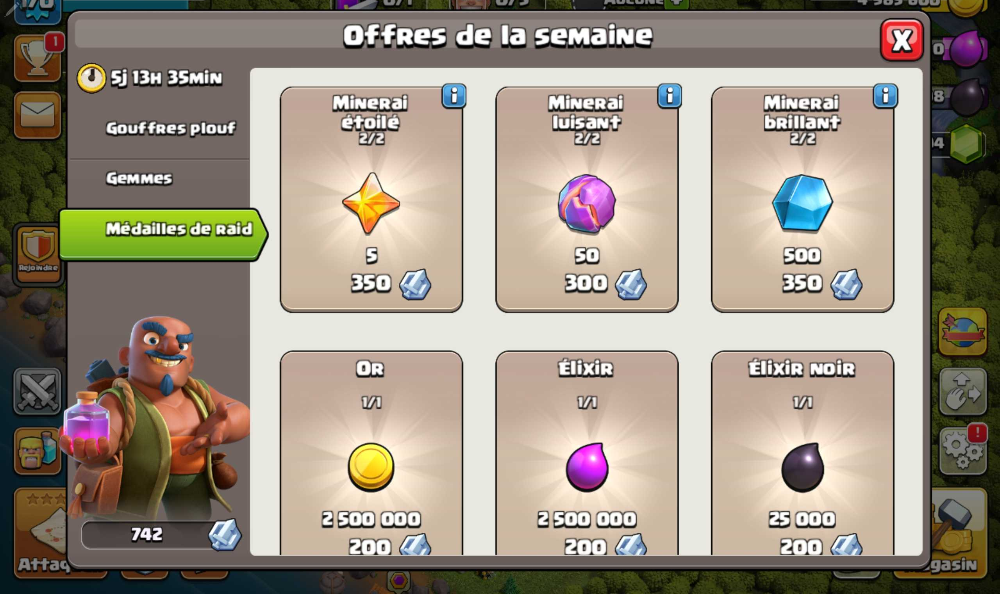Switch to the Gemmes tab
This screenshot has width=1000, height=594.
click(139, 178)
